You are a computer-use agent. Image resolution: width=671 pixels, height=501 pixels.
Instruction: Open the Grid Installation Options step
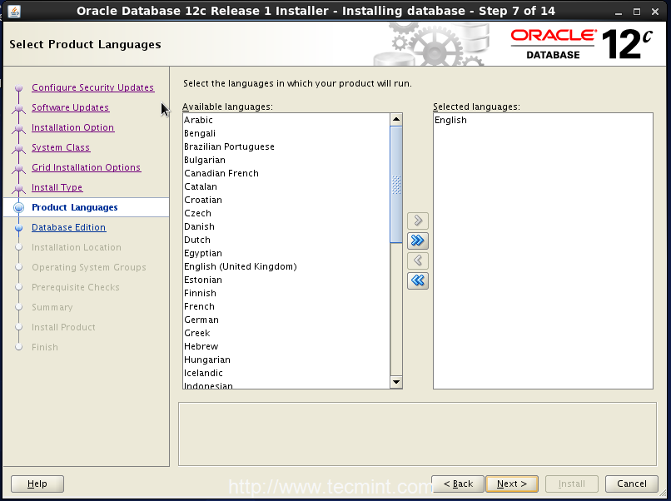point(87,167)
